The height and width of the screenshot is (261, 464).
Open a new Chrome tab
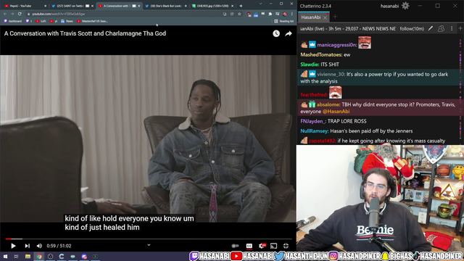click(x=241, y=6)
